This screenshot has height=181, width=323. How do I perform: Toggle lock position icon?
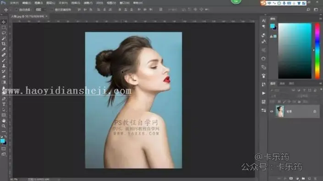(290, 102)
